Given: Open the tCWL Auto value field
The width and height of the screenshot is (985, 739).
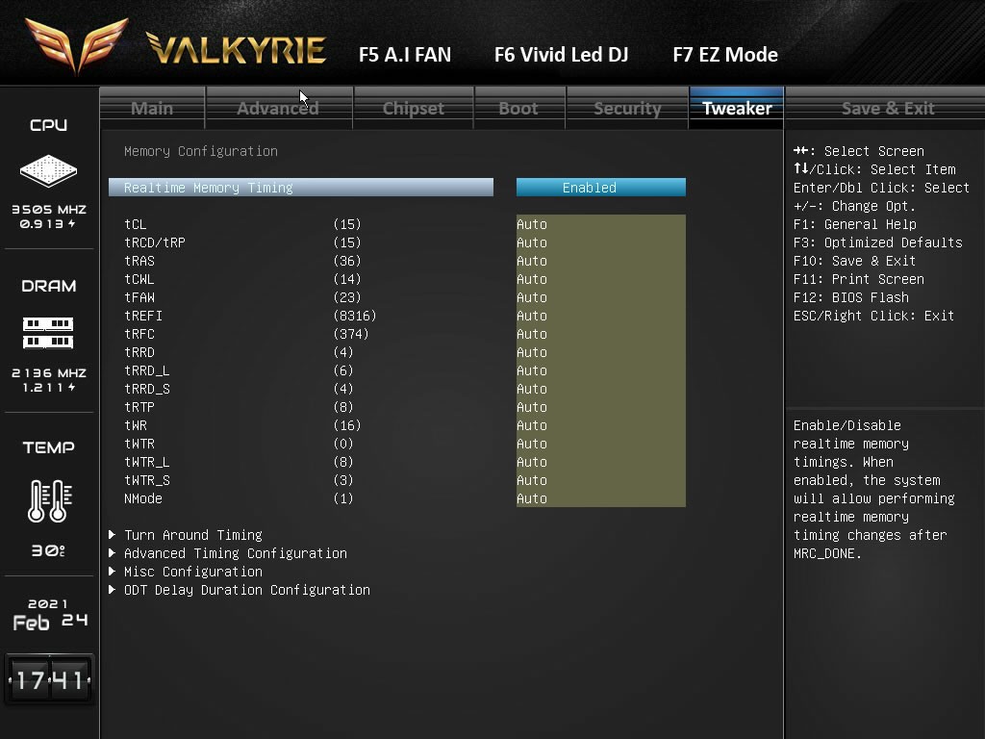Looking at the screenshot, I should pyautogui.click(x=601, y=279).
